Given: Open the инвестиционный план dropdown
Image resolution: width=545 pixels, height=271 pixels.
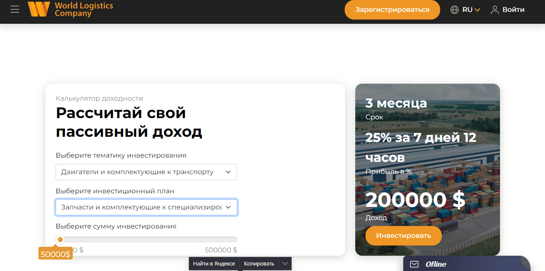Looking at the screenshot, I should 146,207.
